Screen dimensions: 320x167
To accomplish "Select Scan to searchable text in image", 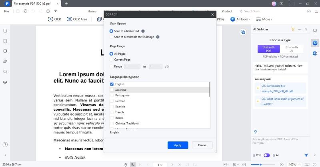I will pos(111,37).
